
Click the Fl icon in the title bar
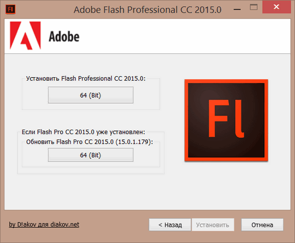(10, 9)
